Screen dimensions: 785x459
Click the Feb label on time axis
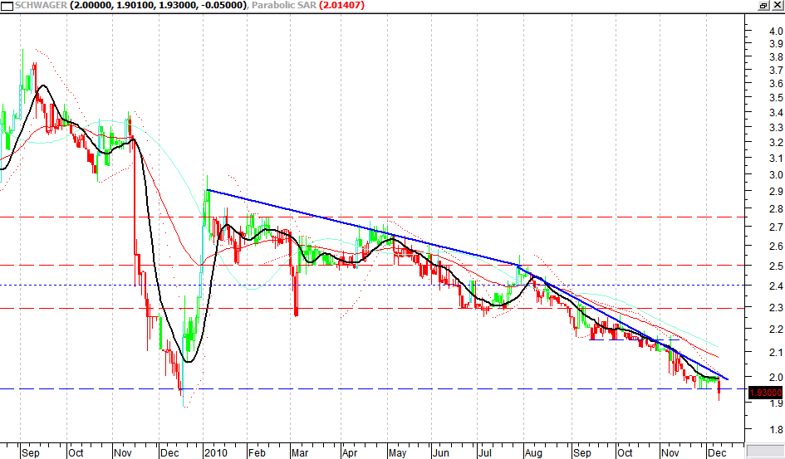[257, 452]
